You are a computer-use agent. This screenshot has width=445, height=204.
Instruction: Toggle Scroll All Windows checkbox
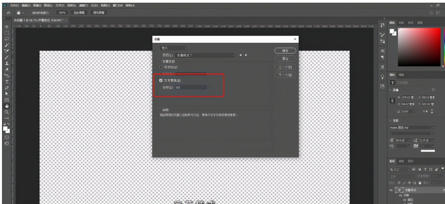[x=29, y=12]
